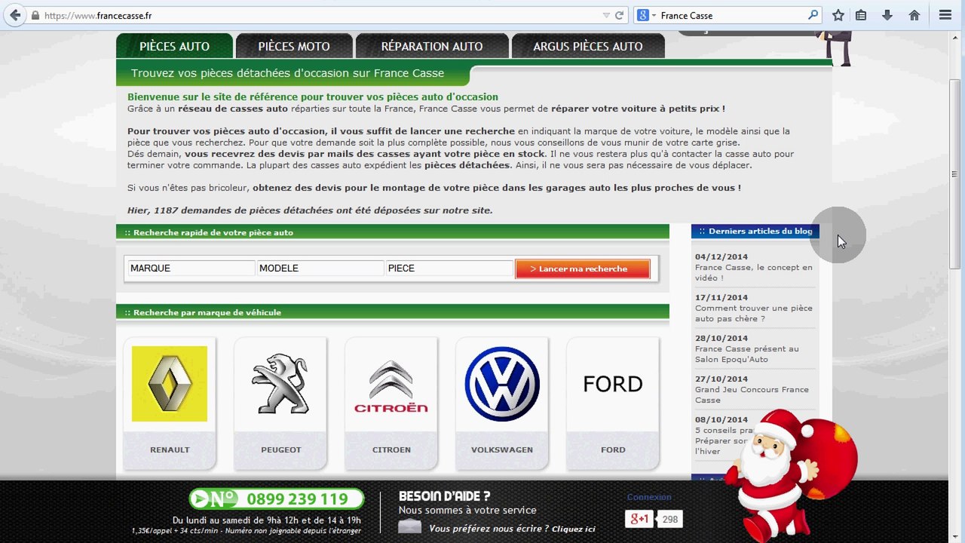Click the Recherche par marque de véhicule heading
Image resolution: width=965 pixels, height=543 pixels.
click(x=207, y=312)
